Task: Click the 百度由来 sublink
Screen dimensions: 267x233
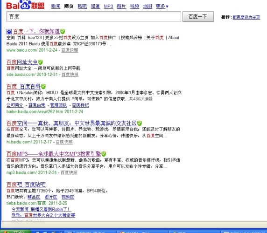Action: pyautogui.click(x=37, y=105)
